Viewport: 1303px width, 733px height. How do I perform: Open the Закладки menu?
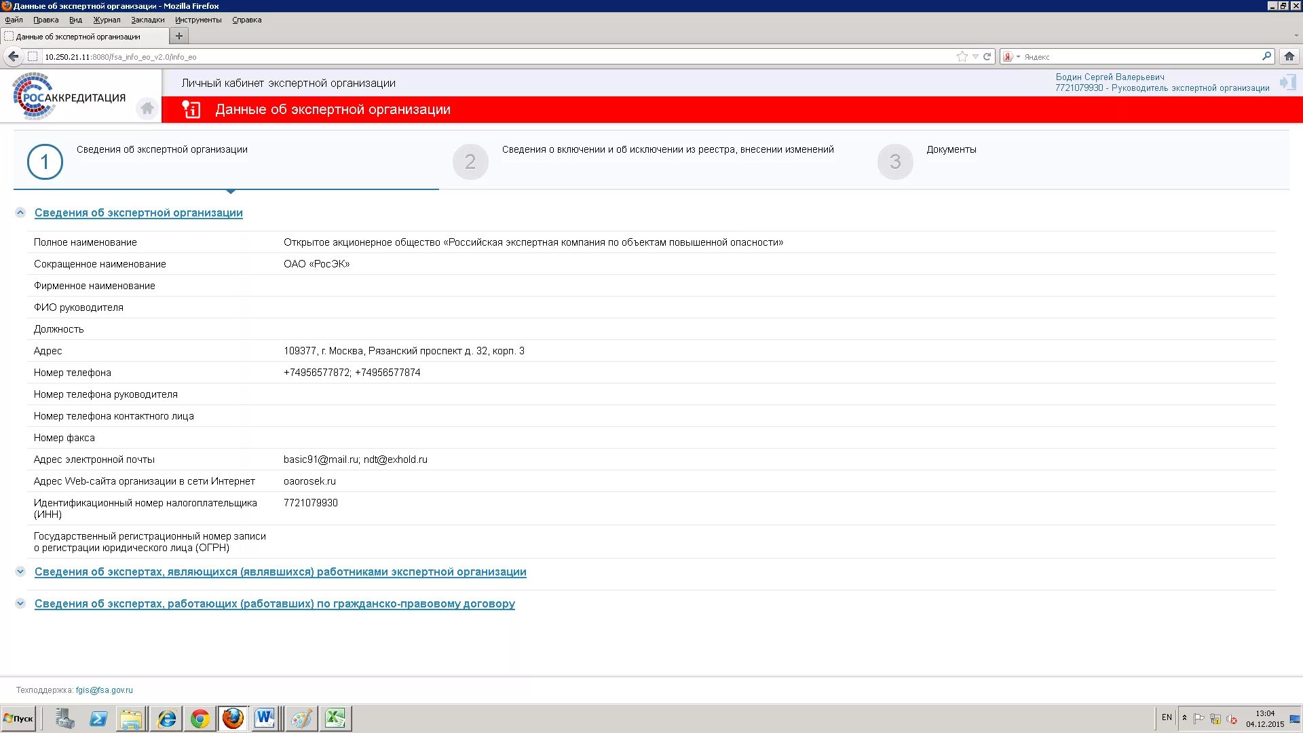pos(148,20)
